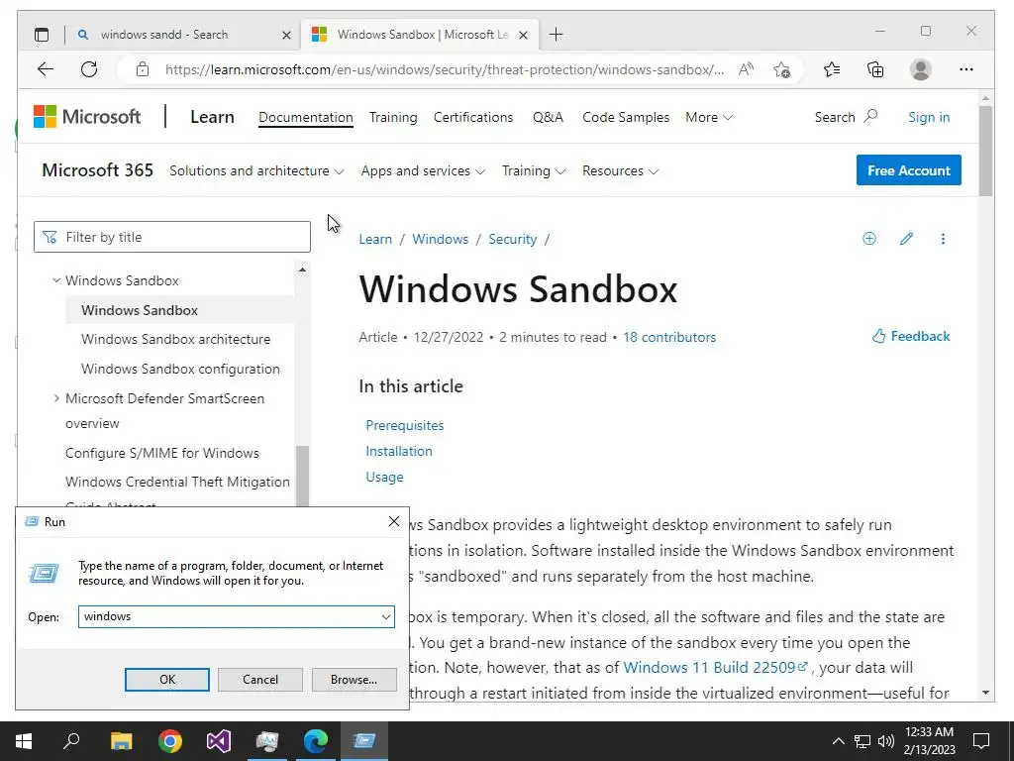Add article to collection plus icon
The height and width of the screenshot is (761, 1014).
[869, 239]
